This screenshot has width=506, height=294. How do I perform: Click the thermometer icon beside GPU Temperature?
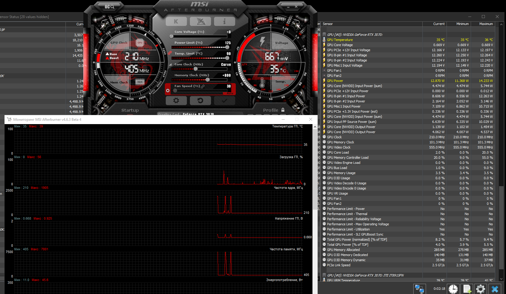[x=324, y=40]
